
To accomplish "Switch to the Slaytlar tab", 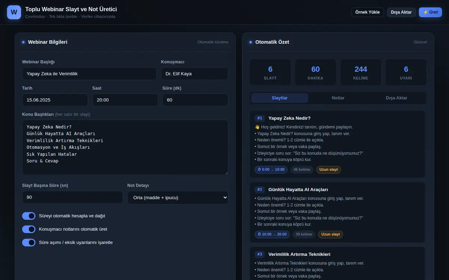I will coord(280,98).
